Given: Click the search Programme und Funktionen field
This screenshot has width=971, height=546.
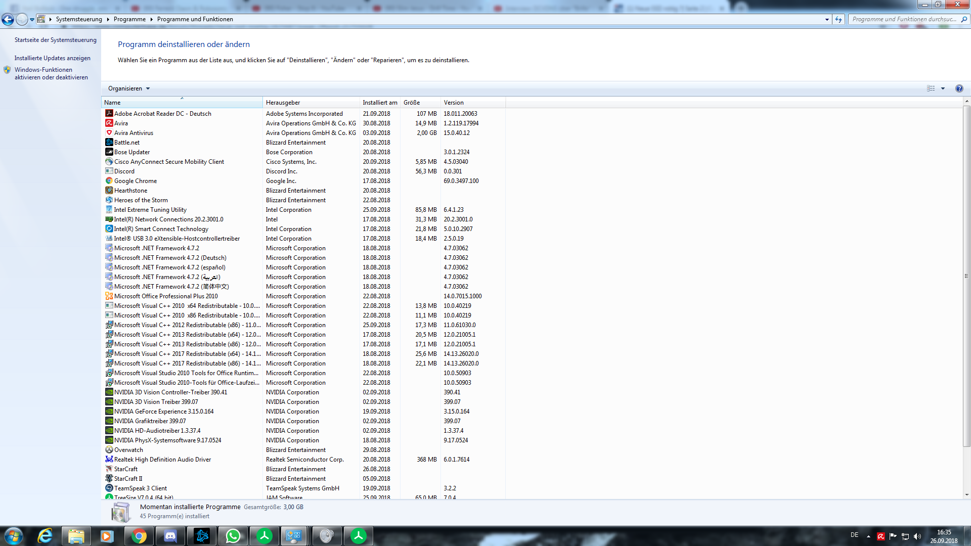Looking at the screenshot, I should [x=904, y=19].
